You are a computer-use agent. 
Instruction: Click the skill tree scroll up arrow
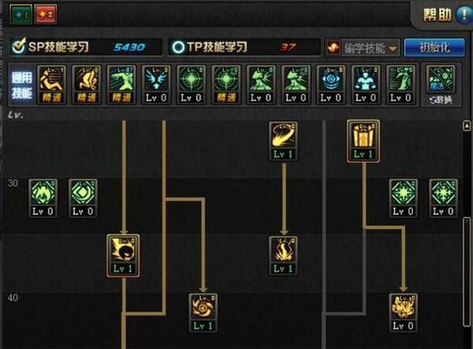466,125
